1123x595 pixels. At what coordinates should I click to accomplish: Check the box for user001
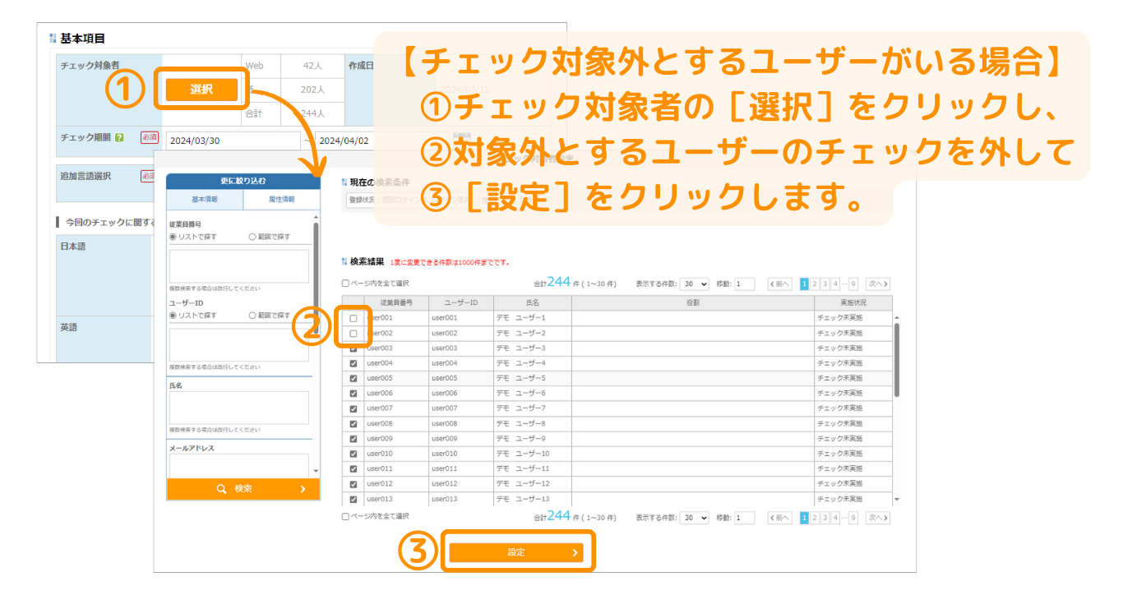(354, 318)
